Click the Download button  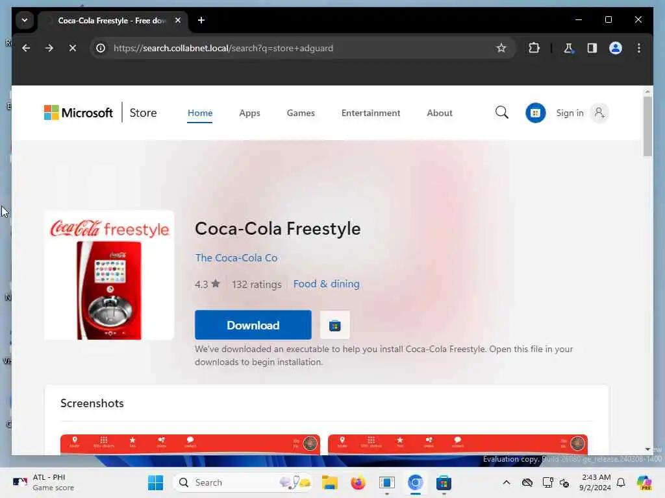(x=253, y=326)
